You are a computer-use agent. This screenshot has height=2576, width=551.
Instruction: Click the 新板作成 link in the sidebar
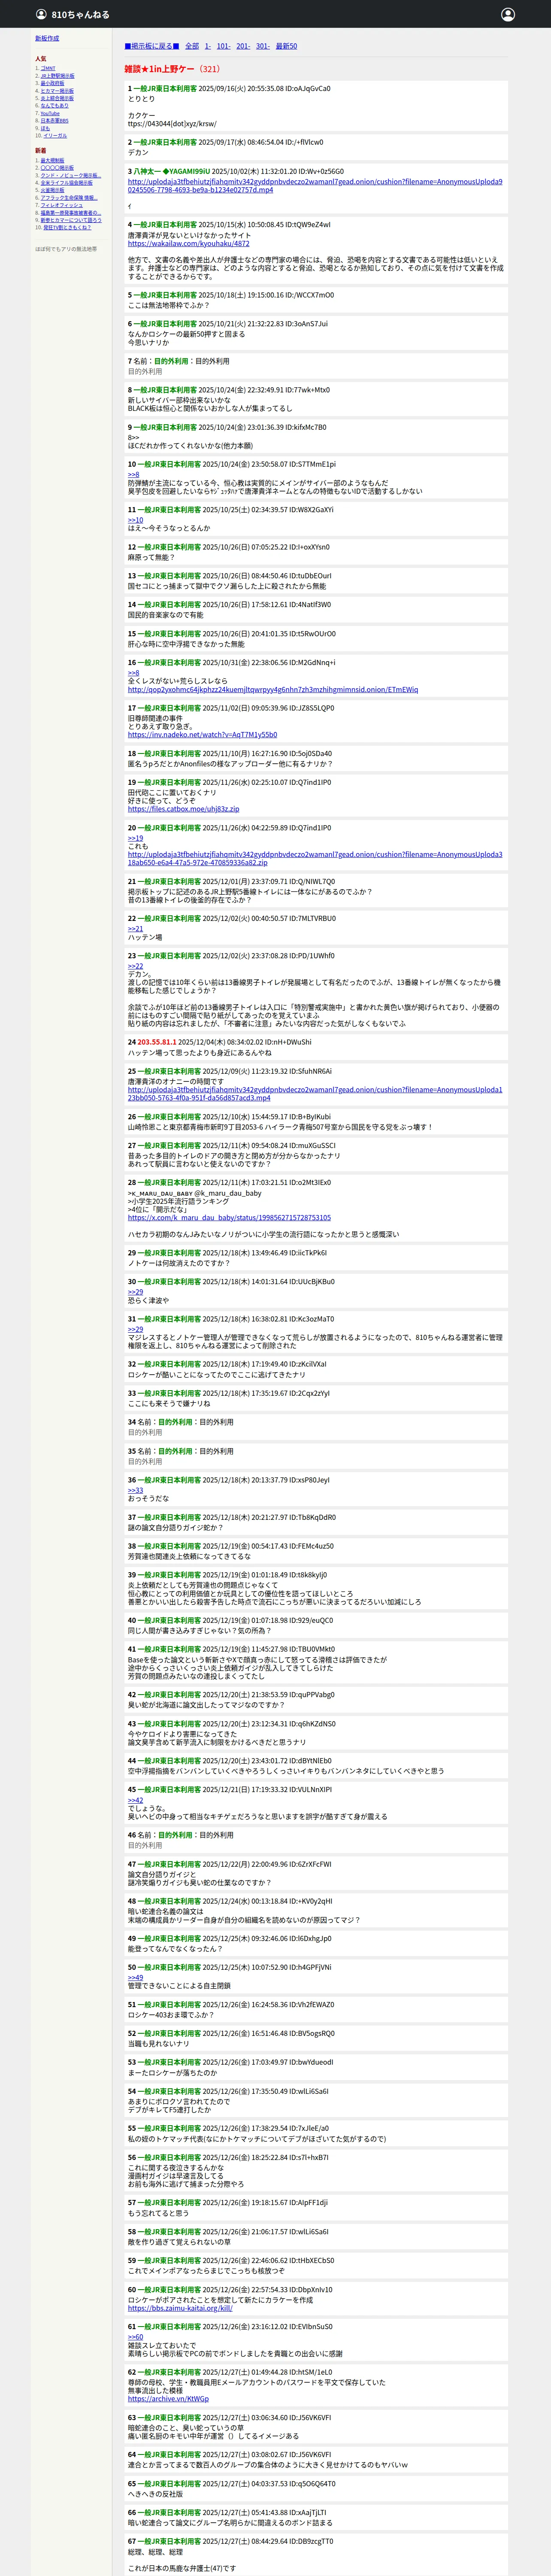(x=47, y=38)
